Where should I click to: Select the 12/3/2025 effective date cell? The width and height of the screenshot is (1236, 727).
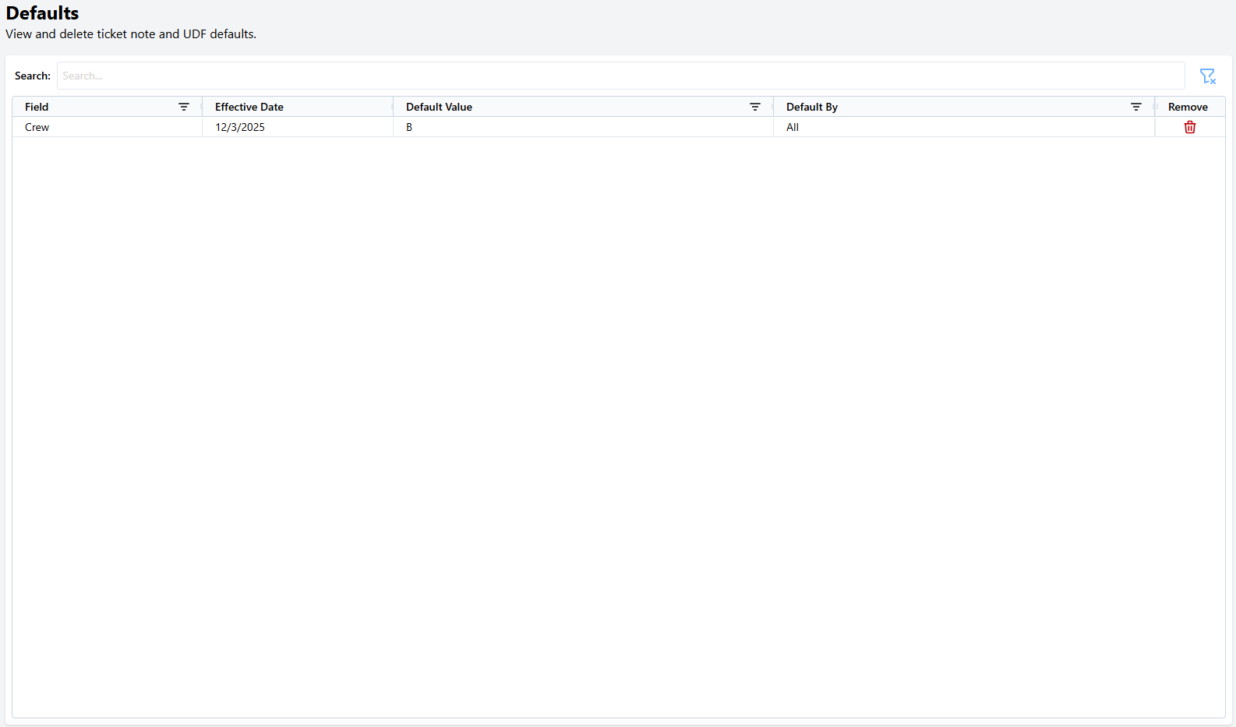(x=240, y=127)
